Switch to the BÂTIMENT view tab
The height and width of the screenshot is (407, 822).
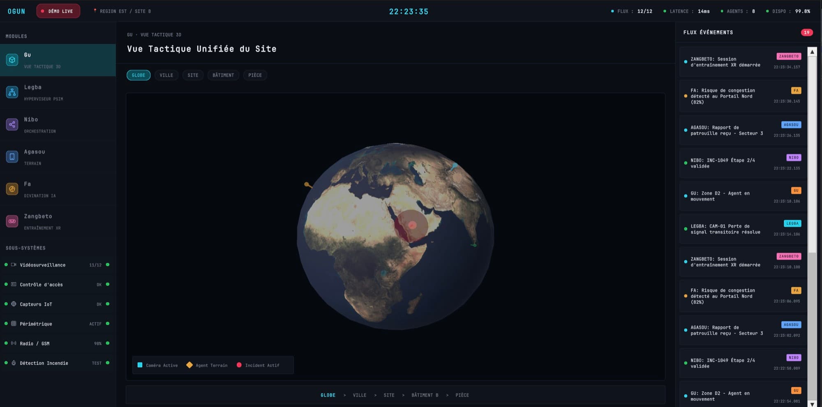223,75
